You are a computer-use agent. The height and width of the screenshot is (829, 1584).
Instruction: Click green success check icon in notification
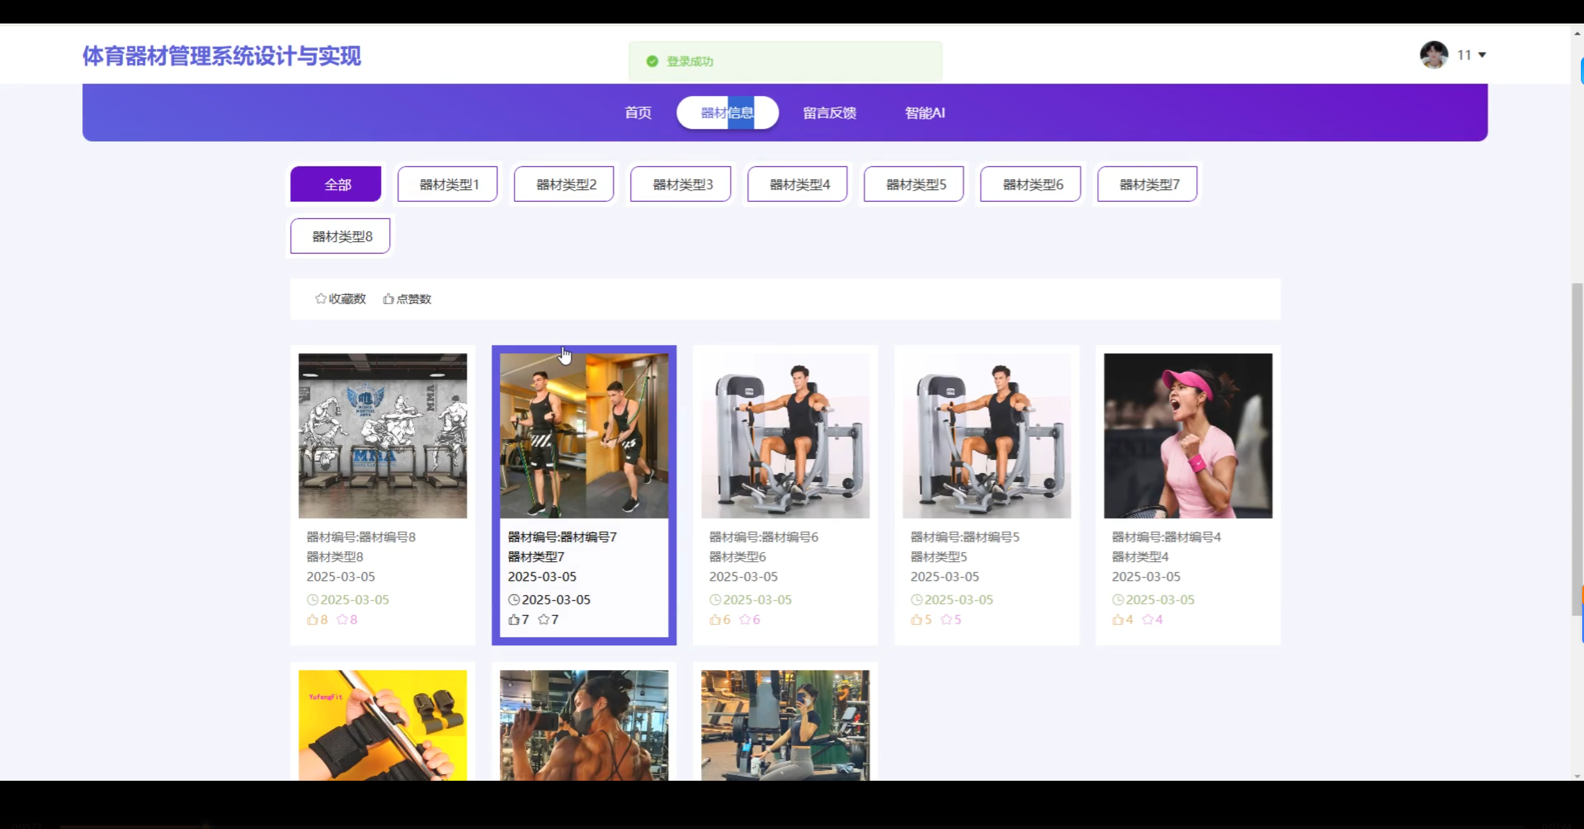pyautogui.click(x=652, y=61)
